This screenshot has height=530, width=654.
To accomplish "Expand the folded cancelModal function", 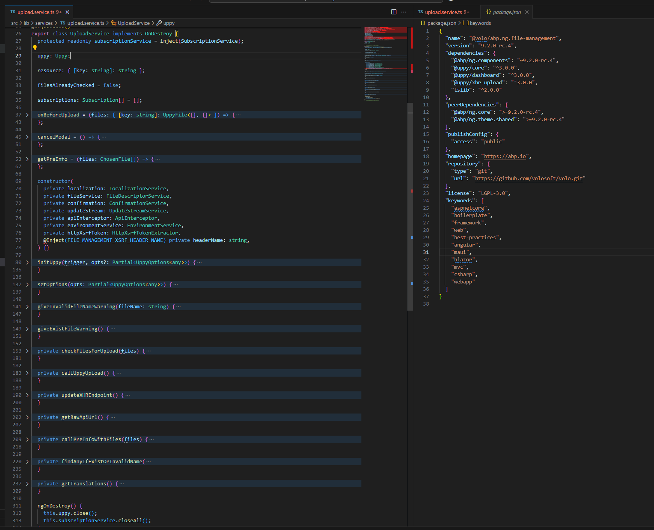I will (x=27, y=137).
